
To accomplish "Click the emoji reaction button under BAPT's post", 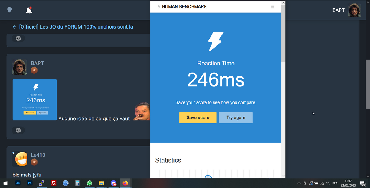I will (18, 130).
